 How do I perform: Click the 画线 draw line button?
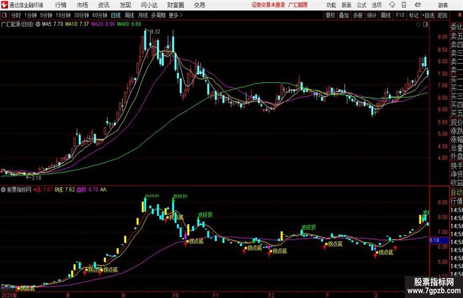tap(386, 15)
